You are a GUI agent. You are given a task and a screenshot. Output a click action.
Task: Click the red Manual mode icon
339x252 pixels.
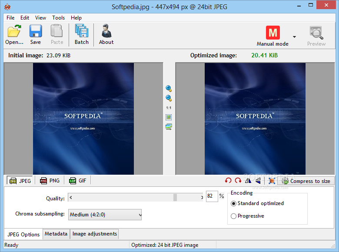point(273,33)
